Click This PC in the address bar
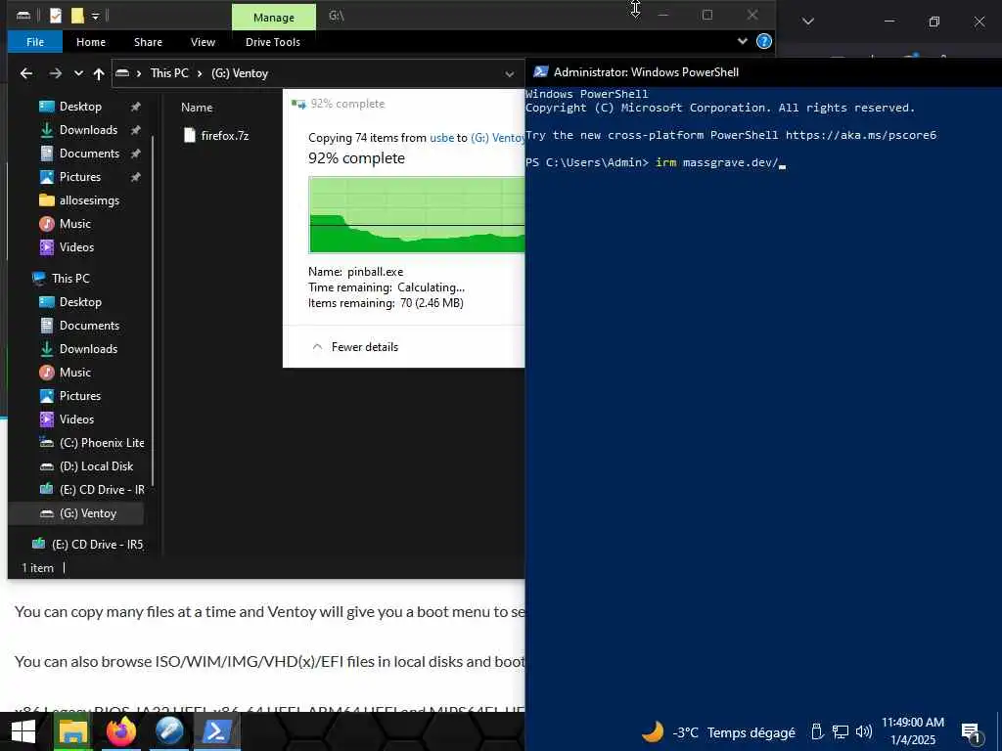This screenshot has width=1002, height=751. point(169,73)
